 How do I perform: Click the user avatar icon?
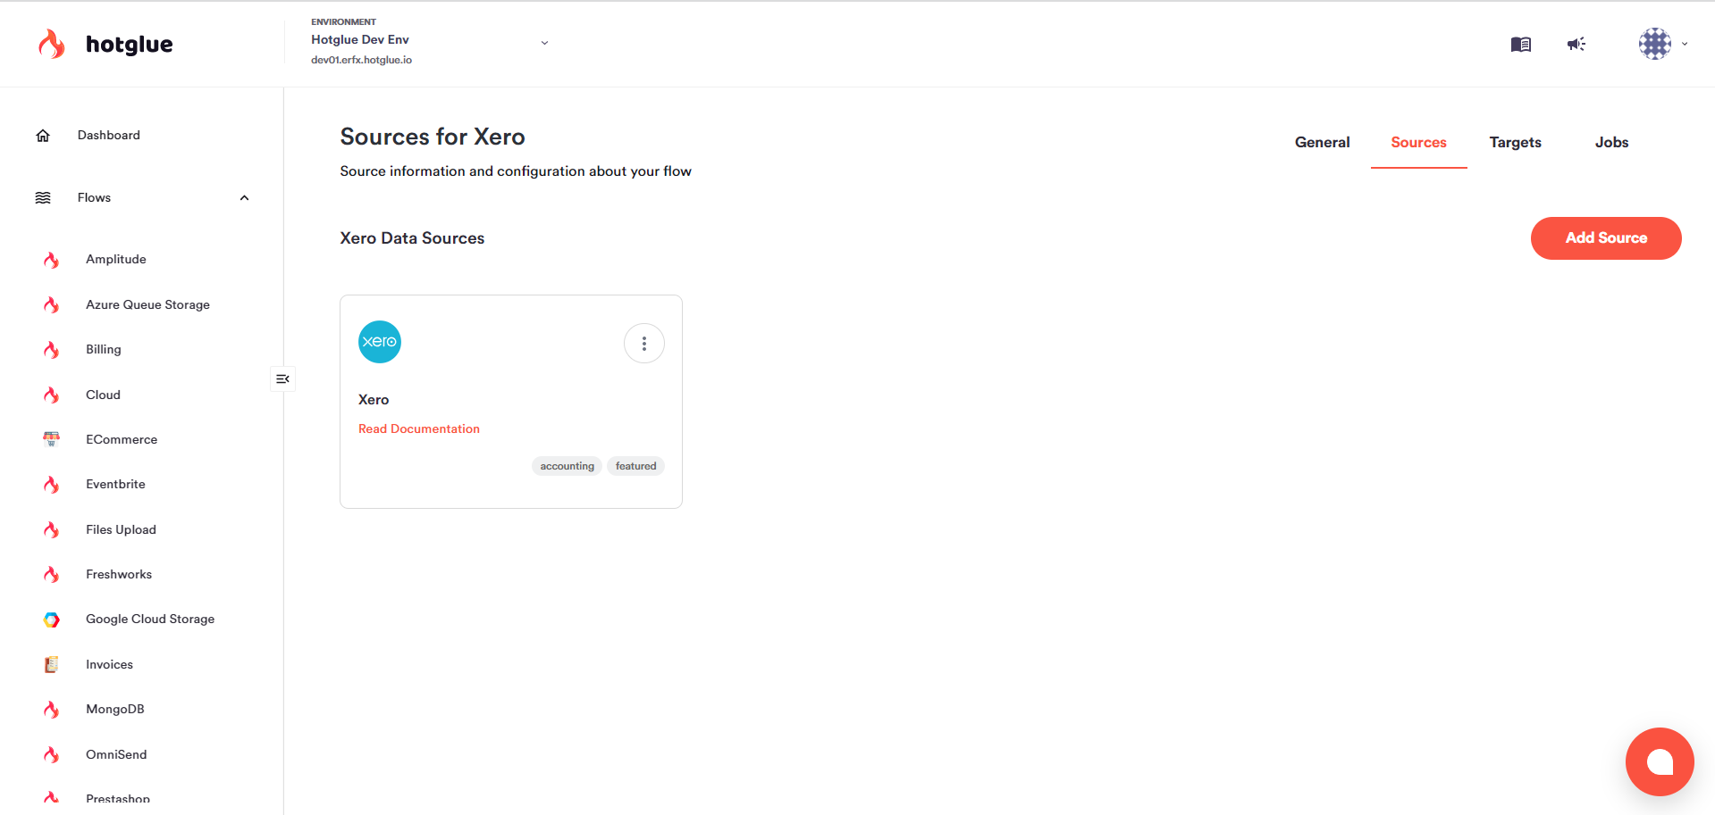1655,44
